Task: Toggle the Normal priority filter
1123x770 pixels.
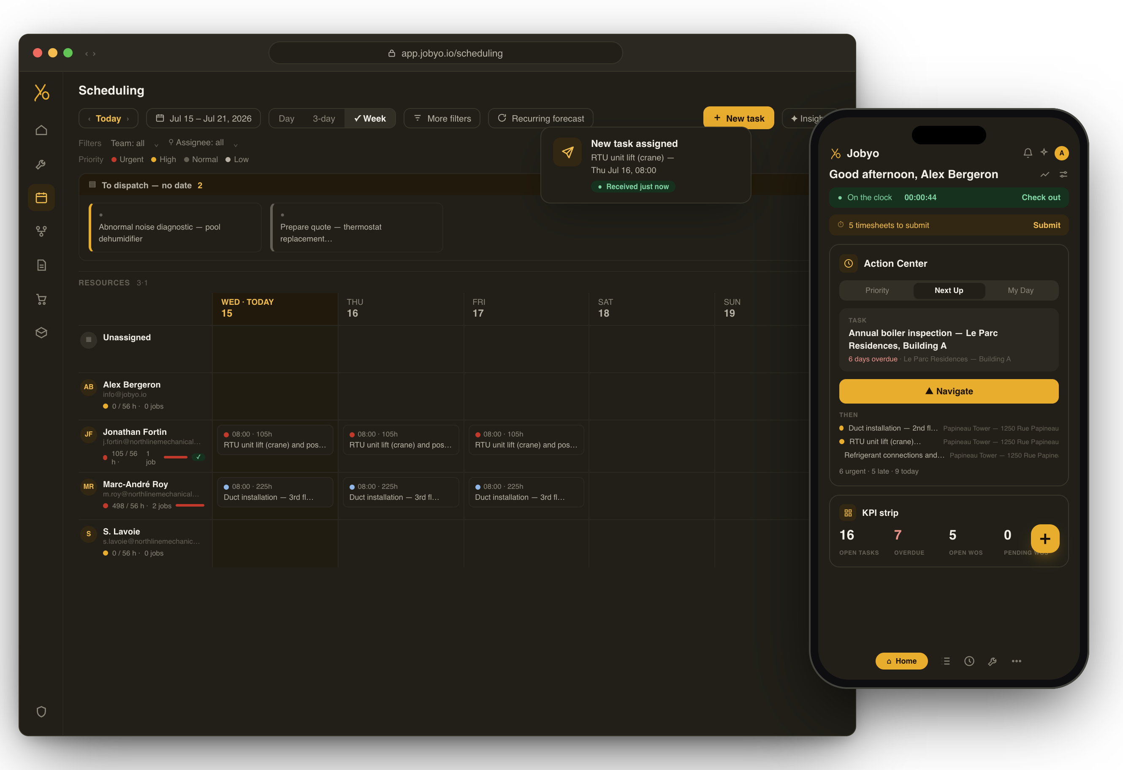Action: click(x=201, y=160)
